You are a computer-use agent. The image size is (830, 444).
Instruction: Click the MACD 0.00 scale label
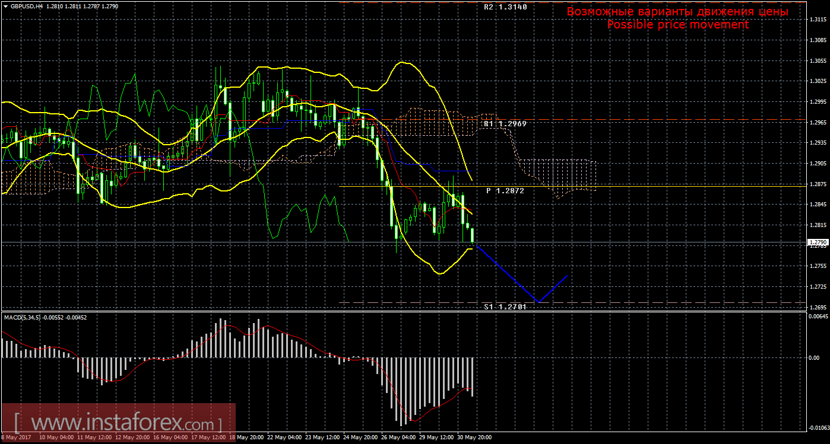tap(815, 357)
